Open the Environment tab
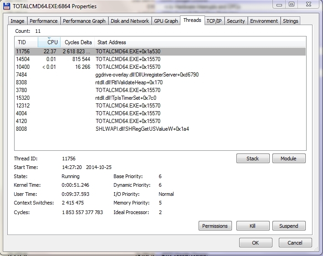This screenshot has height=256, width=323. 264,21
